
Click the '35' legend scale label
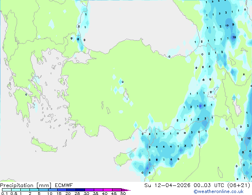(95, 193)
